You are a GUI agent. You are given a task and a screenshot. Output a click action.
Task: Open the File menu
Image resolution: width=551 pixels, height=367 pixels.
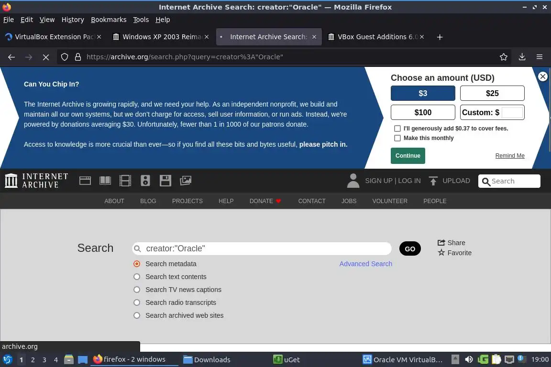coord(9,20)
